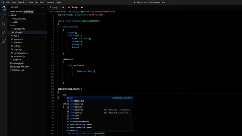Image resolution: width=242 pixels, height=136 pixels.
Task: Open index.css in the file tree
Action: tap(18, 43)
